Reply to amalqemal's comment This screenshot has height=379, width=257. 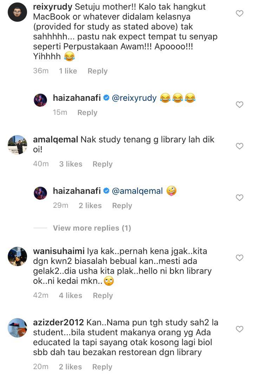[x=103, y=164]
